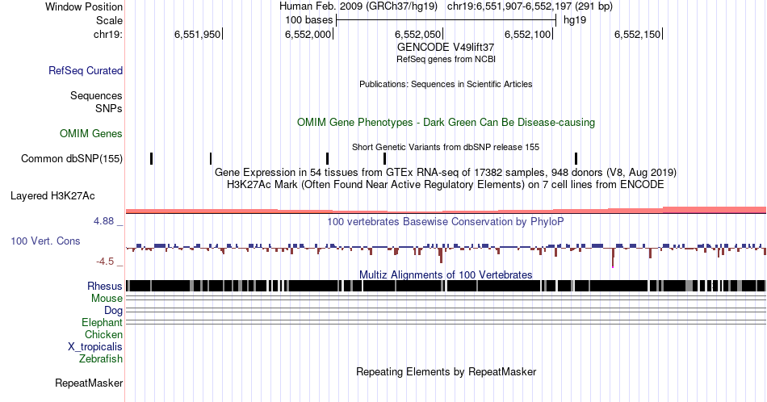
Task: Click the SNPs track label
Action: [x=109, y=108]
